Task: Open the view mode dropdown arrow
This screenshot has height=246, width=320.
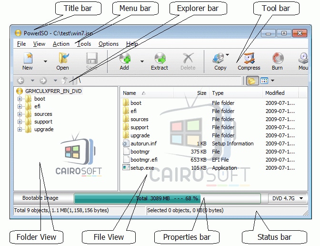Action: (x=273, y=81)
